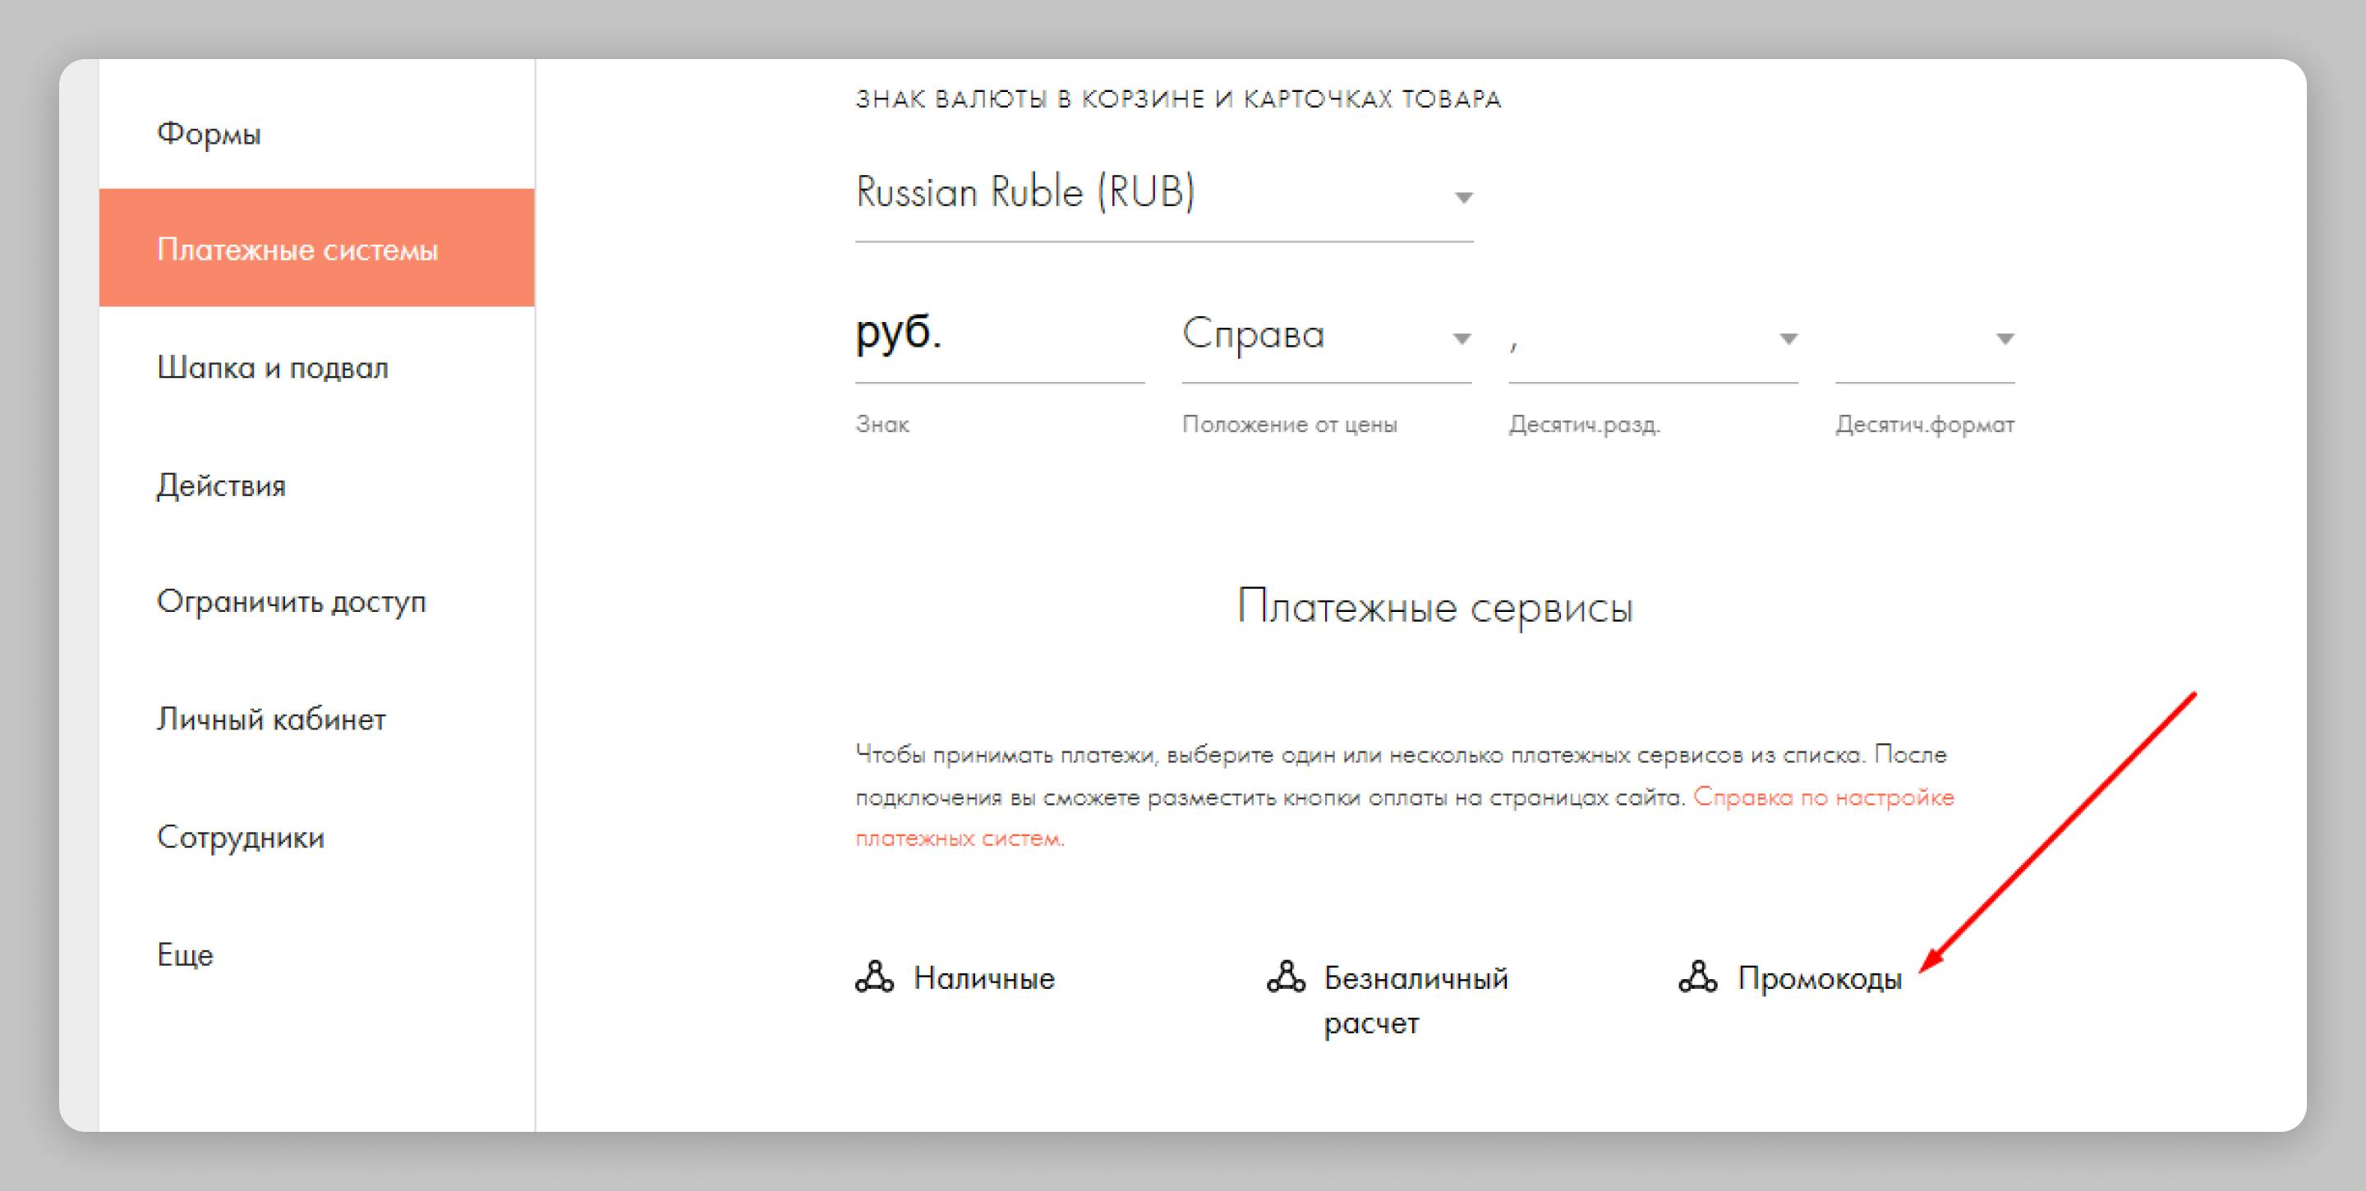Open the Действия section

click(221, 485)
